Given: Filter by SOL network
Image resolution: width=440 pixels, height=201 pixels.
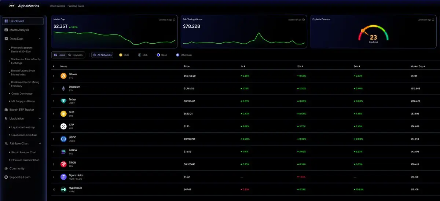Looking at the screenshot, I should (x=143, y=55).
